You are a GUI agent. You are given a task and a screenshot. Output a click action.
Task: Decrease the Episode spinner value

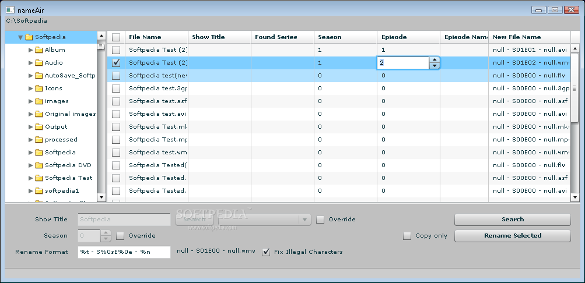point(434,66)
